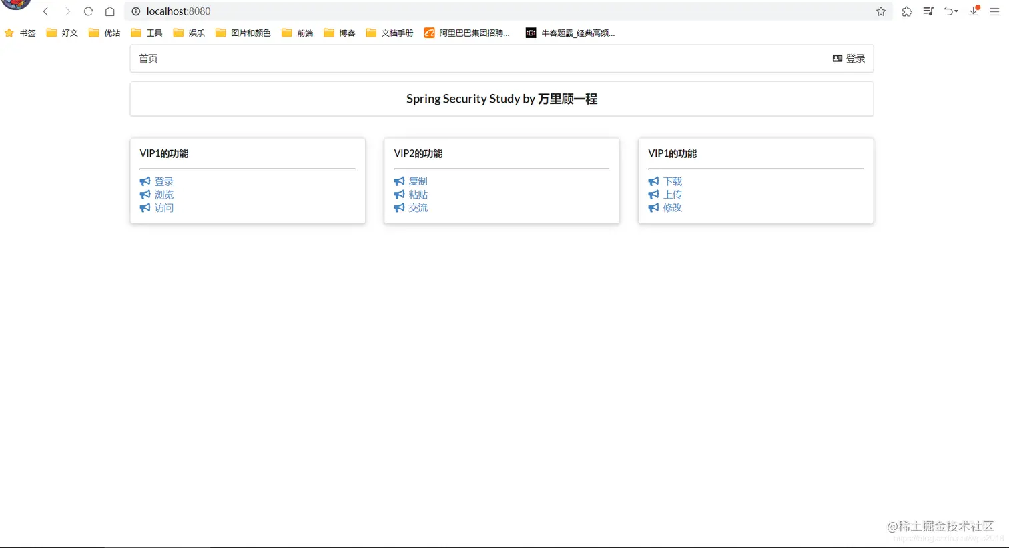This screenshot has width=1009, height=548.
Task: Open the 娱乐 bookmark folder
Action: point(189,33)
